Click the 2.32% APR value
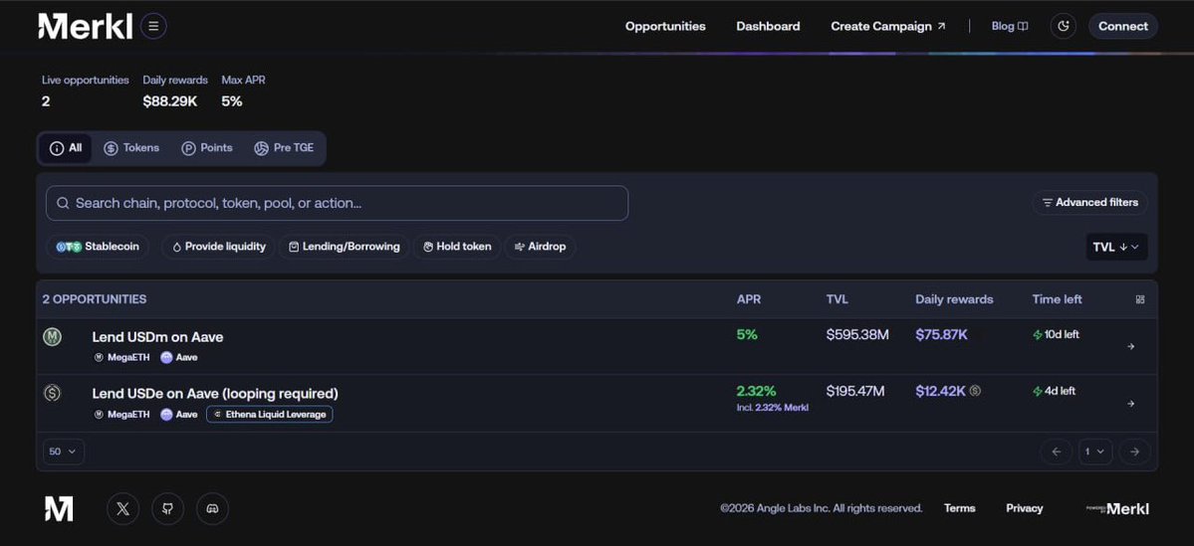This screenshot has height=546, width=1194. [x=756, y=392]
